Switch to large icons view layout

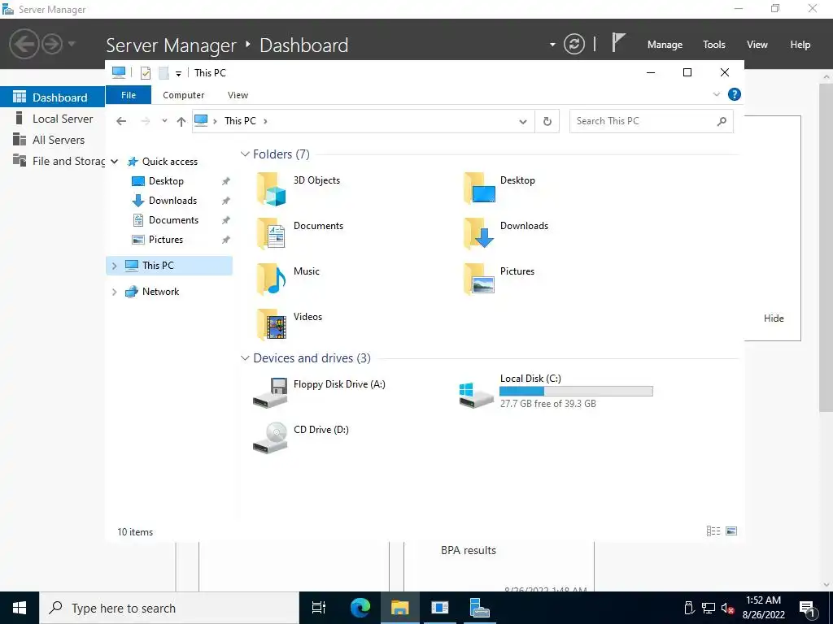pyautogui.click(x=731, y=531)
